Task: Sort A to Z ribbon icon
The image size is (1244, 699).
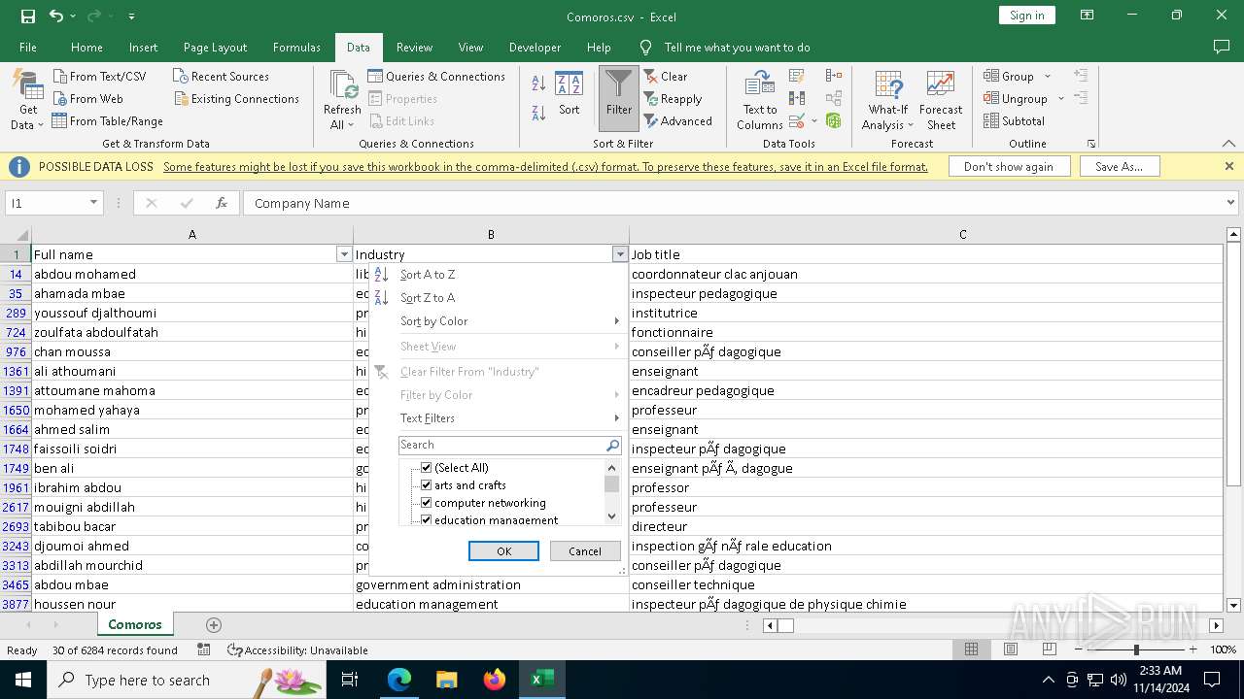Action: [x=538, y=84]
